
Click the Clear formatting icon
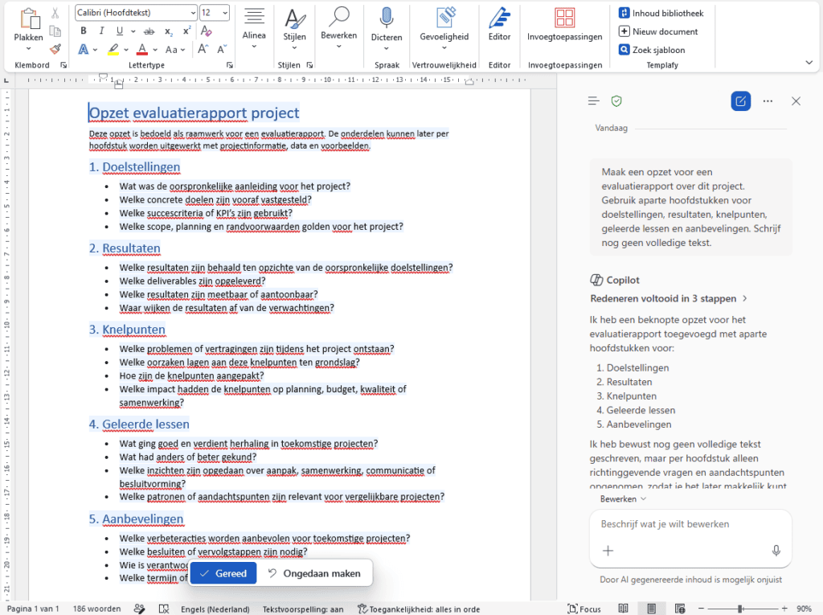207,31
